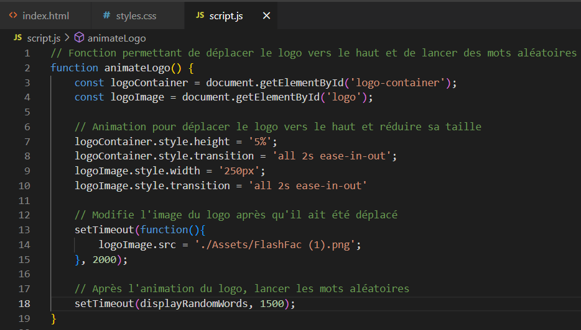Click the CSS hash icon on styles.css tab

tap(107, 15)
